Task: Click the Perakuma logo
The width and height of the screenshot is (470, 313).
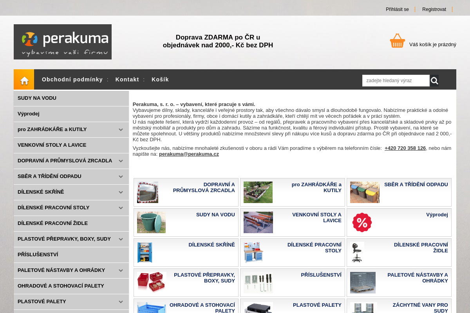Action: (x=63, y=42)
